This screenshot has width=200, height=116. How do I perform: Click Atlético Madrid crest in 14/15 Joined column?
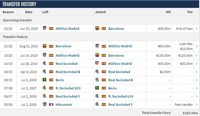click(97, 63)
